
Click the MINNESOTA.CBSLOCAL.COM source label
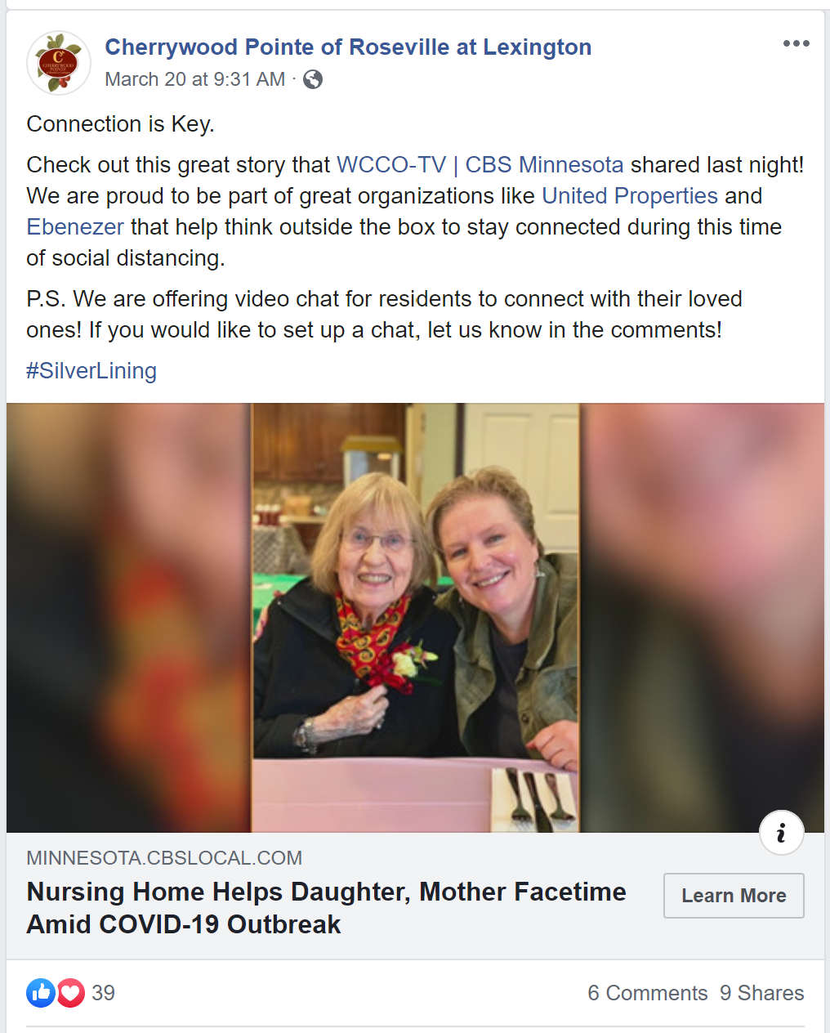[164, 858]
